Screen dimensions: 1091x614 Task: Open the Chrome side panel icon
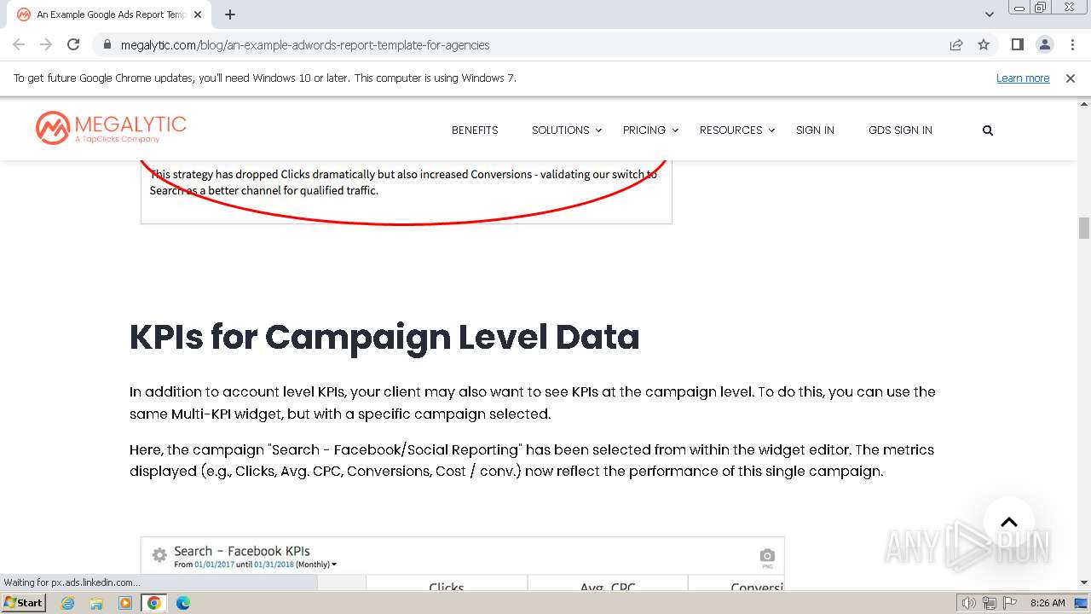(x=1017, y=44)
